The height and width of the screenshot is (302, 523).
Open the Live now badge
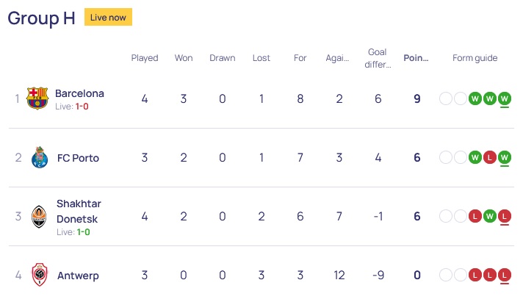[108, 17]
